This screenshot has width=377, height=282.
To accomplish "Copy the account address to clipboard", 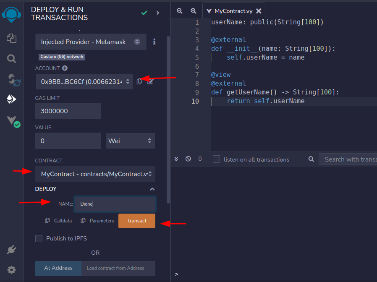I will (x=139, y=81).
